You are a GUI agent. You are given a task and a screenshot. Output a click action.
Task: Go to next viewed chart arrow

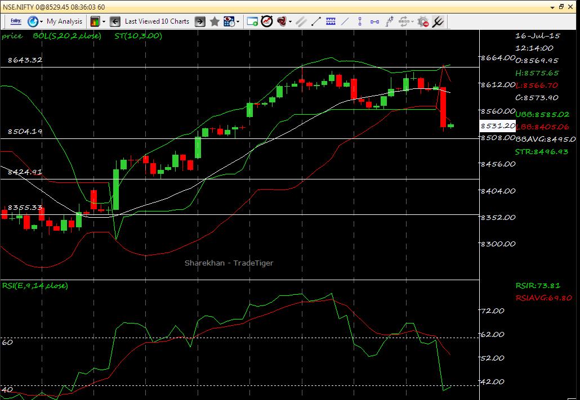pyautogui.click(x=200, y=21)
